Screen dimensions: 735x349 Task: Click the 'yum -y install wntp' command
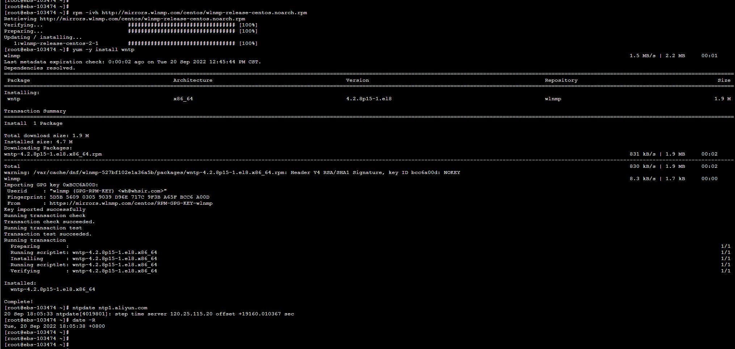click(x=103, y=50)
